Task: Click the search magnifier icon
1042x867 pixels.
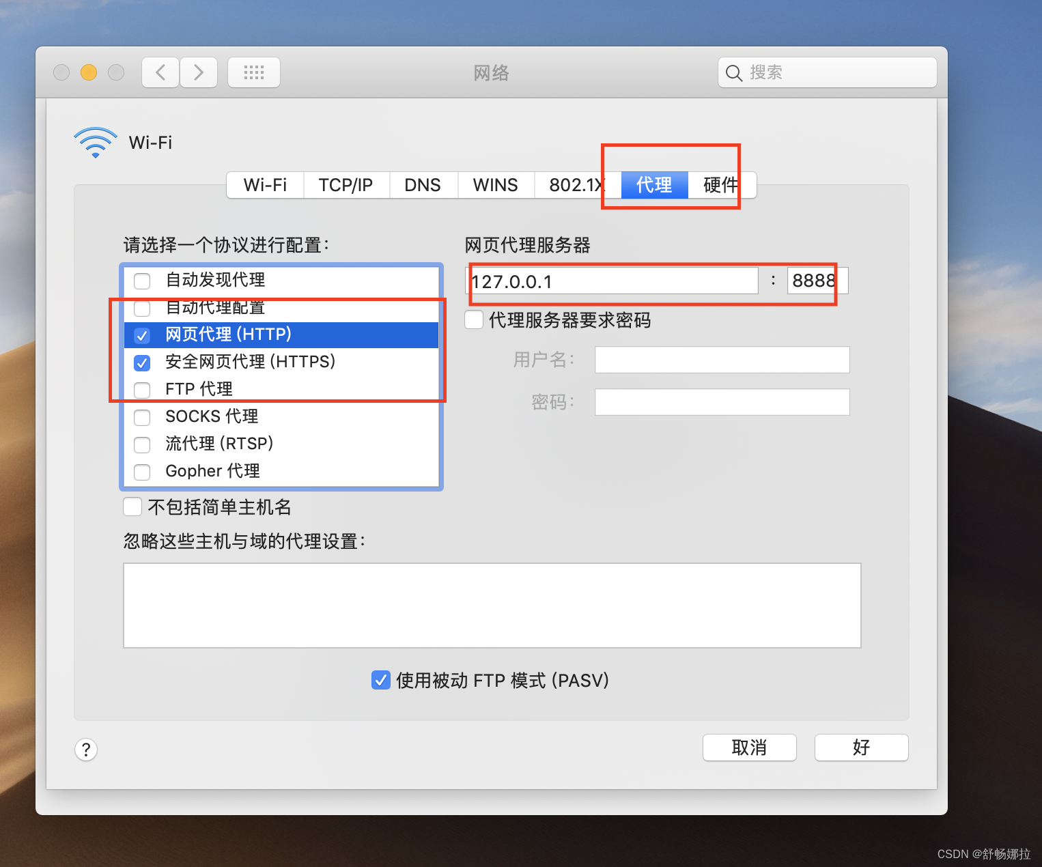Action: pos(734,73)
